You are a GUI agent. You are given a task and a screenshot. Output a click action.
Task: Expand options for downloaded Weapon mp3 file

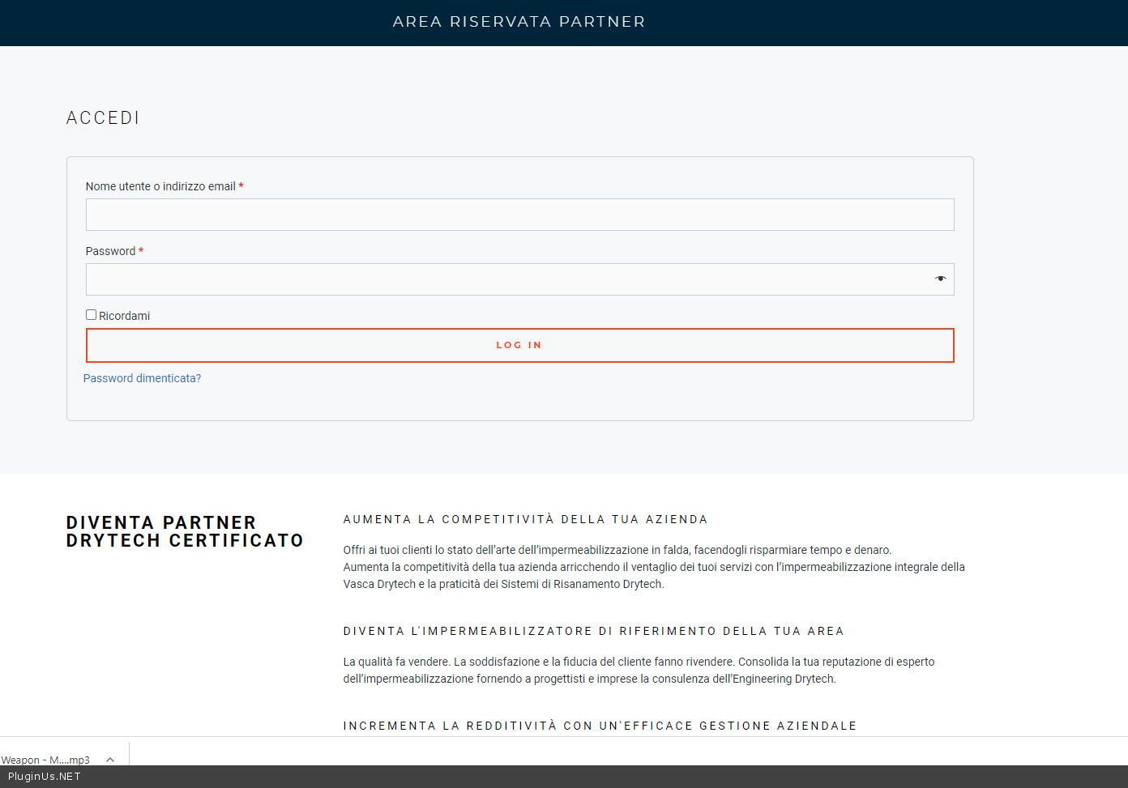coord(110,760)
